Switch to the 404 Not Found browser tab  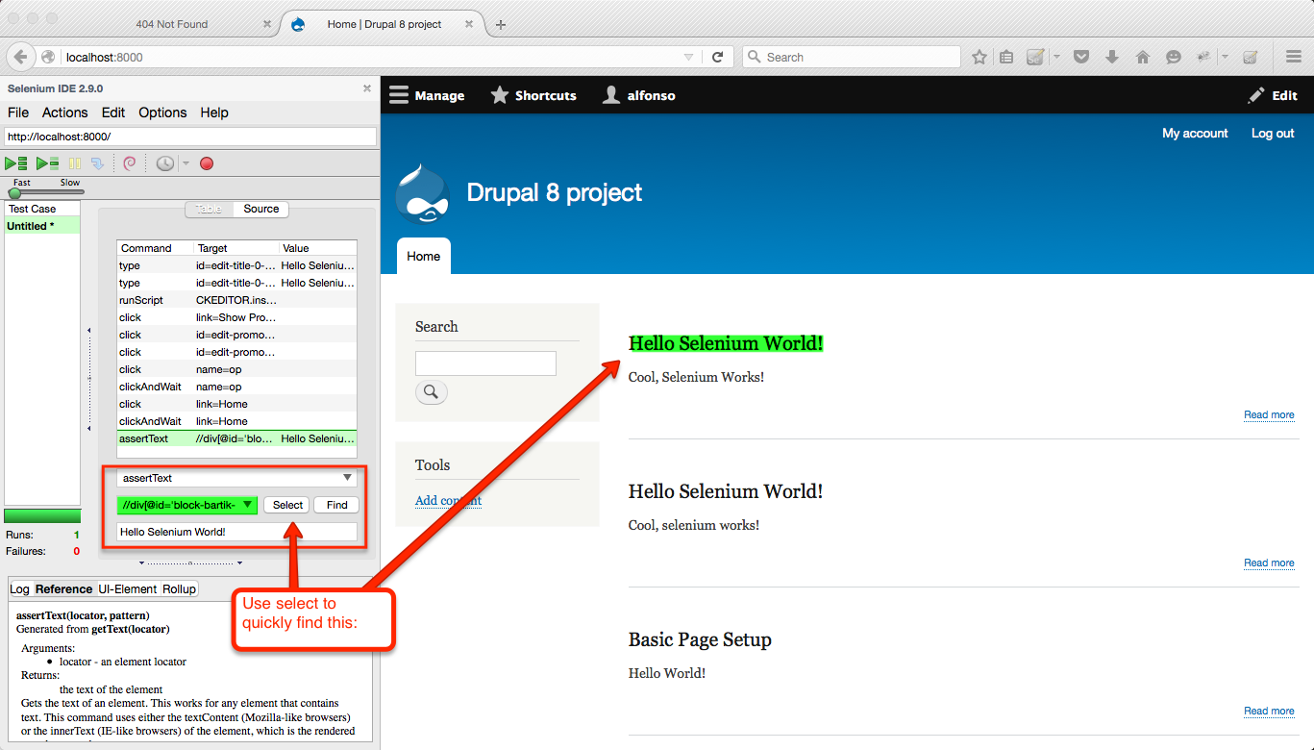pyautogui.click(x=171, y=24)
